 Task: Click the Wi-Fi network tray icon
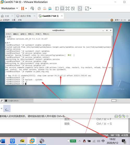pos(94,141)
